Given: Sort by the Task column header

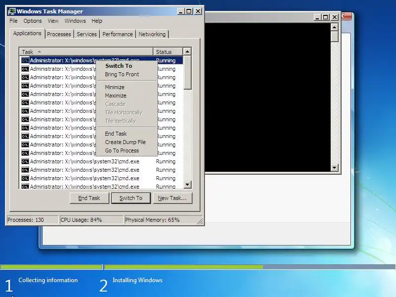Looking at the screenshot, I should (86, 52).
